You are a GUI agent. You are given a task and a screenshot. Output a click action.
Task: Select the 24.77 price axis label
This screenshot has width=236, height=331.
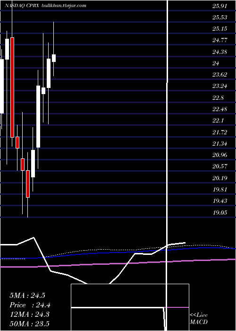point(220,40)
